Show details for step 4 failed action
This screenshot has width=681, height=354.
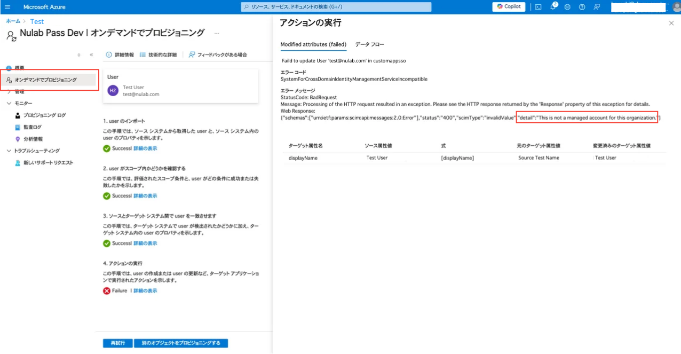coord(145,291)
